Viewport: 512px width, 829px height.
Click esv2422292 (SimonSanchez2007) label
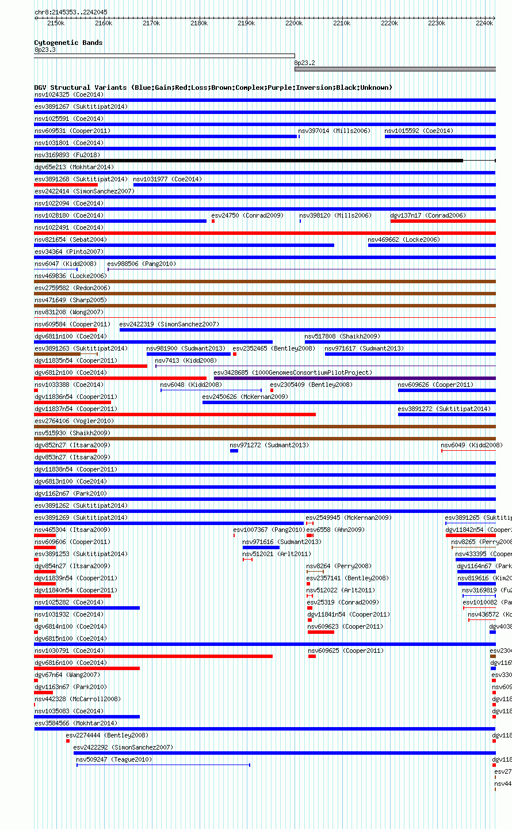tap(123, 747)
